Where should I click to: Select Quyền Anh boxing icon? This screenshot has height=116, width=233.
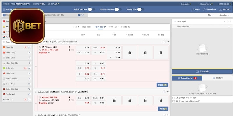4,94
